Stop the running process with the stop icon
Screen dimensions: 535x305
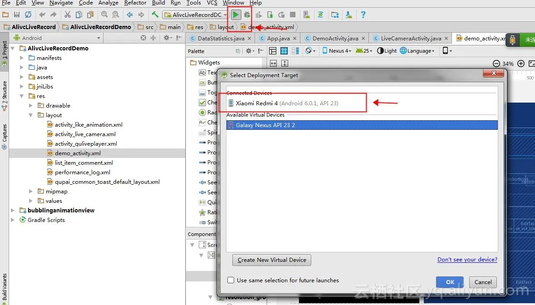tap(292, 15)
